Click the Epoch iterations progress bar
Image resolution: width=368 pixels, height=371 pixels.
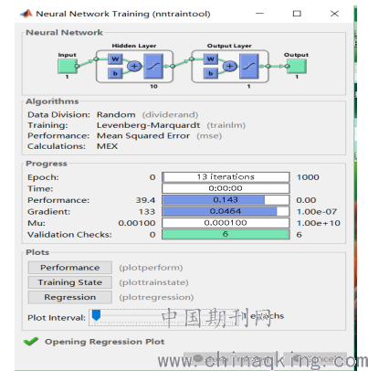coord(226,177)
